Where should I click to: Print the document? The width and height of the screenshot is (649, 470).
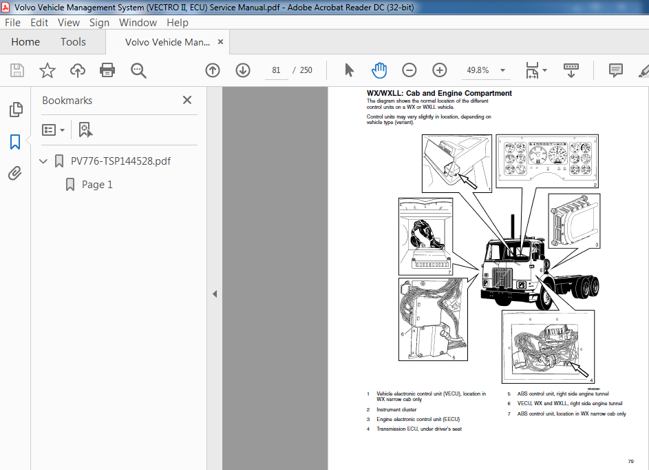tap(107, 70)
